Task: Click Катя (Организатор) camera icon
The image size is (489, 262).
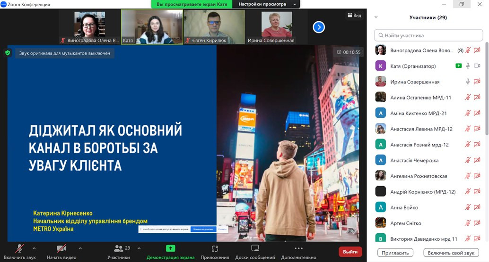Action: tap(477, 65)
